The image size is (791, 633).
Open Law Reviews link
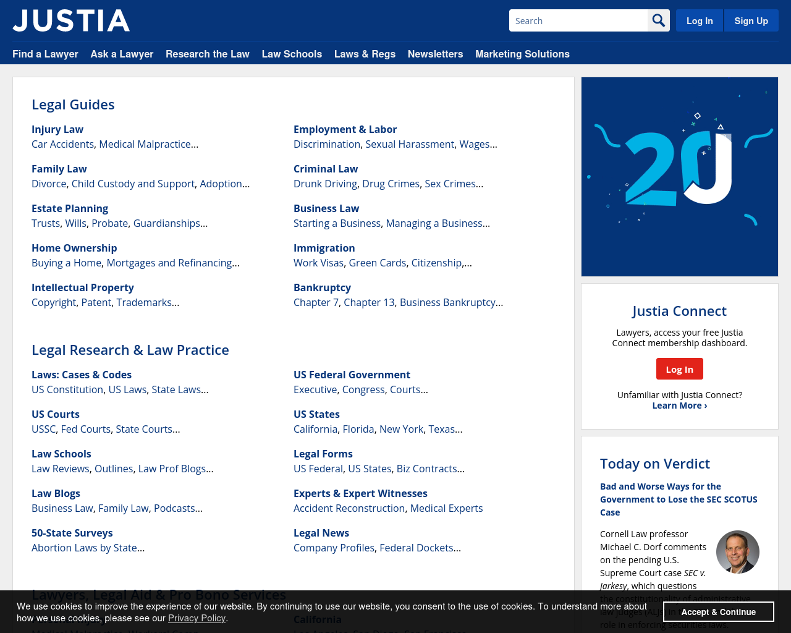(x=61, y=469)
